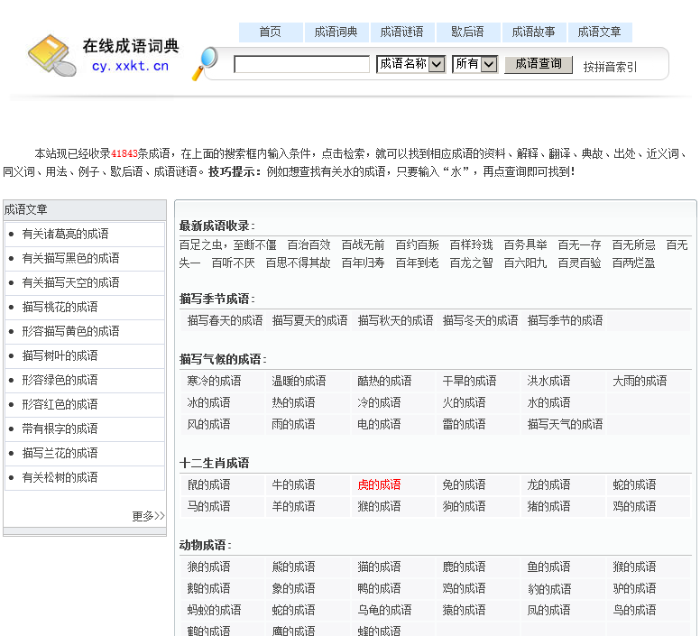Click 更多>> in the articles sidebar

click(148, 516)
